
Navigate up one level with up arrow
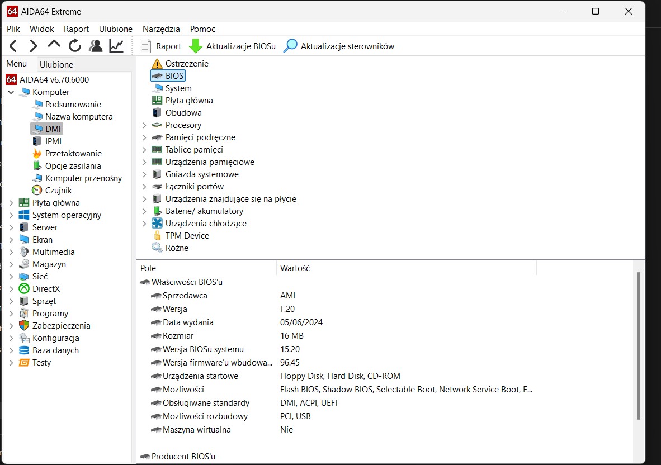(x=54, y=45)
